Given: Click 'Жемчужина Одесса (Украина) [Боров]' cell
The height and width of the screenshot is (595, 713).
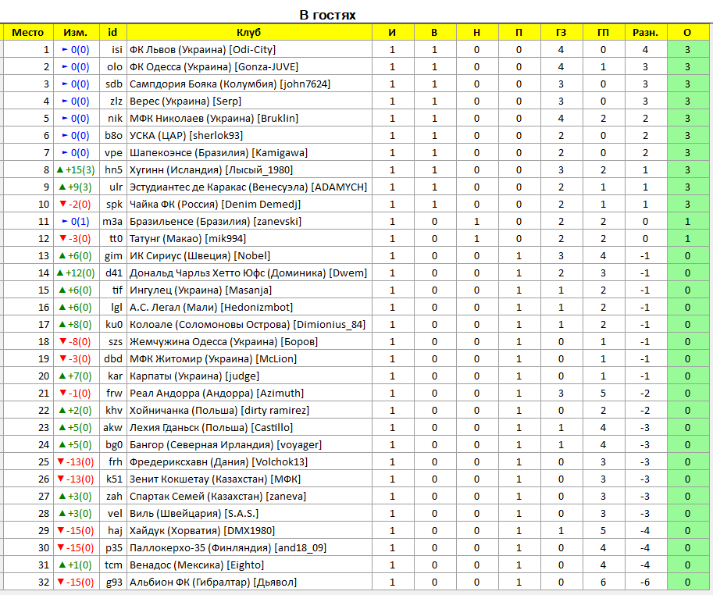Looking at the screenshot, I should click(x=249, y=342).
